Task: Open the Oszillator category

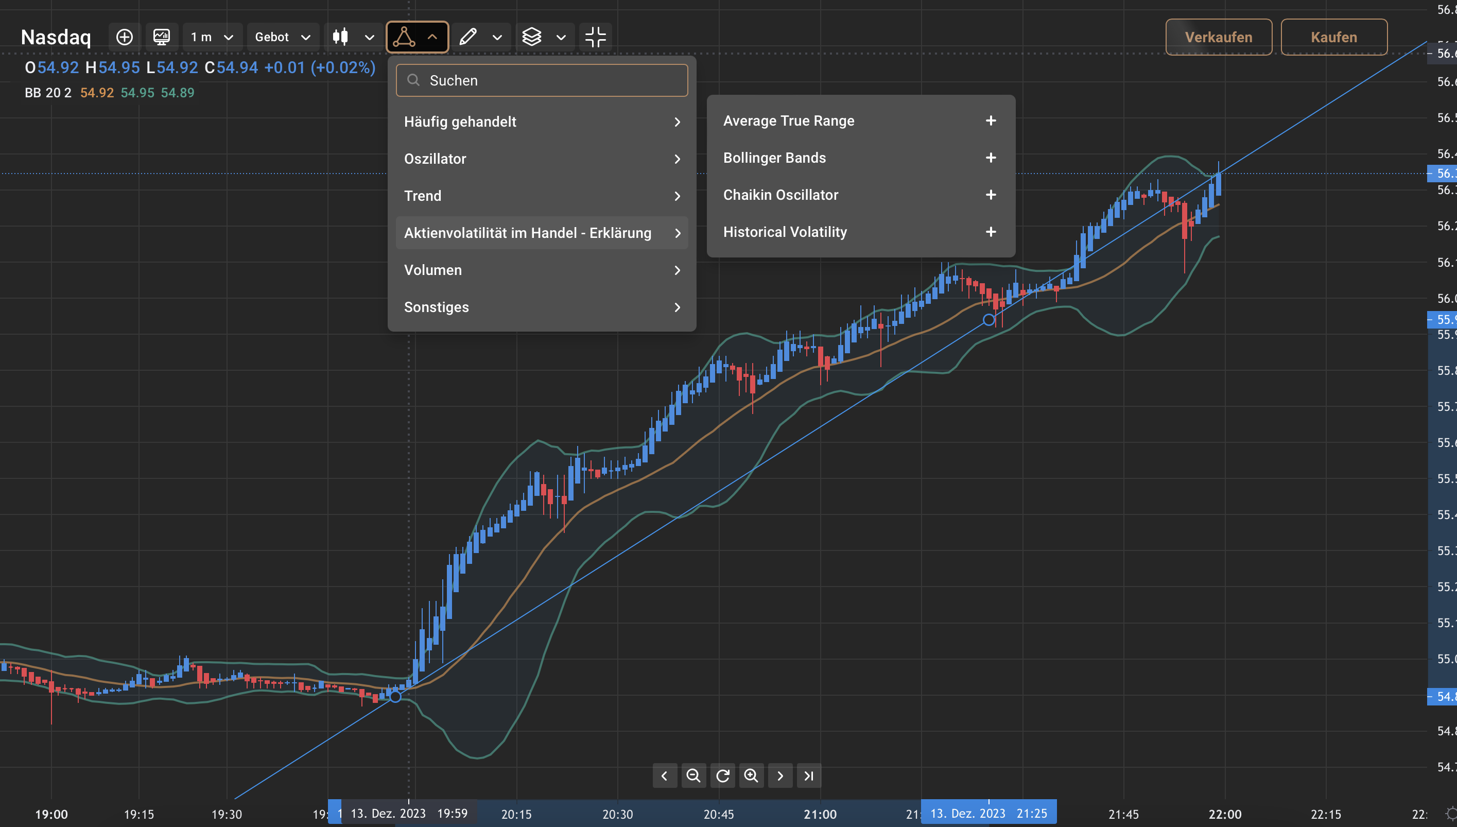Action: tap(542, 159)
